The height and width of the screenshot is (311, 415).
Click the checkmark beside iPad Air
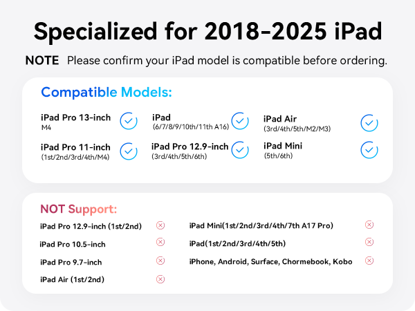pyautogui.click(x=369, y=123)
